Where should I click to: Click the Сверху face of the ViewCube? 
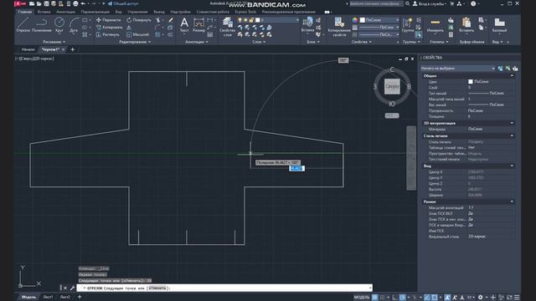[x=392, y=86]
